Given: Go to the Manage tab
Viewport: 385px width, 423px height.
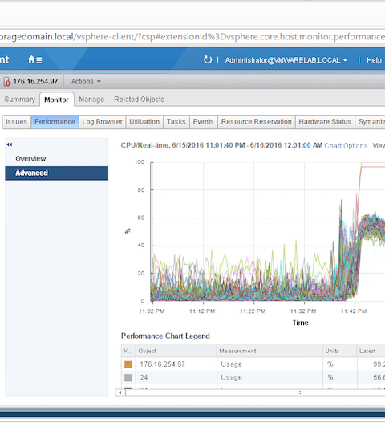Looking at the screenshot, I should pos(91,100).
